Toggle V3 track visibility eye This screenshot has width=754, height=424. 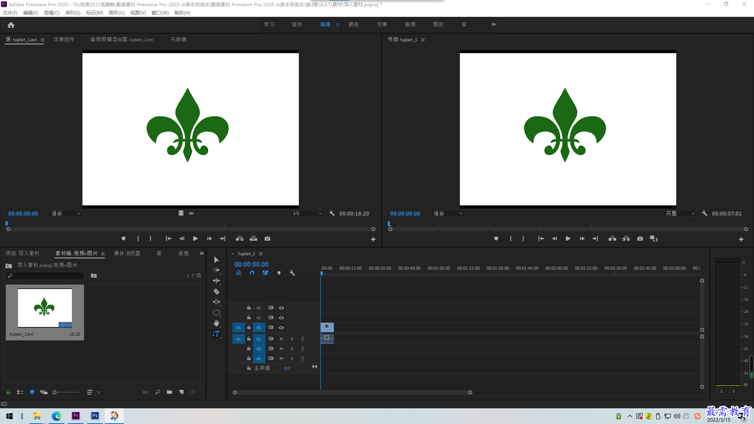(282, 308)
